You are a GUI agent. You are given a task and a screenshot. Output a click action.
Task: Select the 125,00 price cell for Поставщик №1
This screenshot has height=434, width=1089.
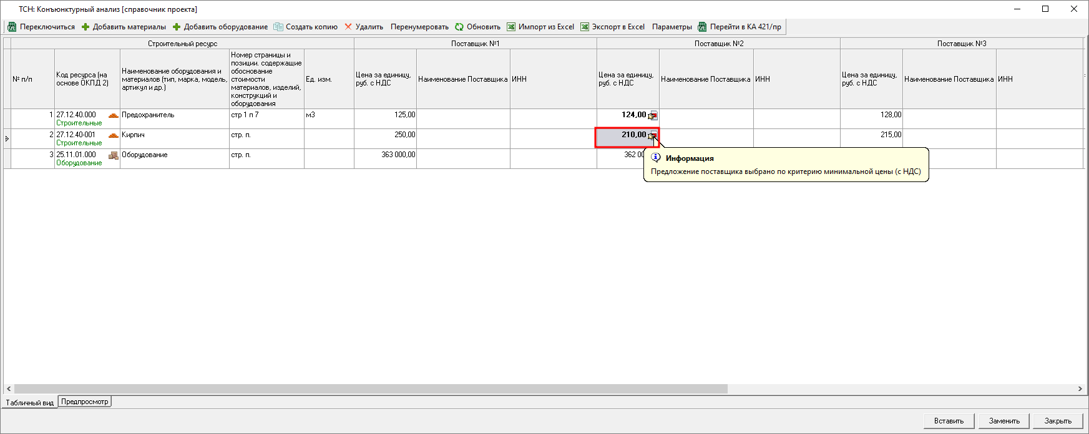(x=385, y=118)
